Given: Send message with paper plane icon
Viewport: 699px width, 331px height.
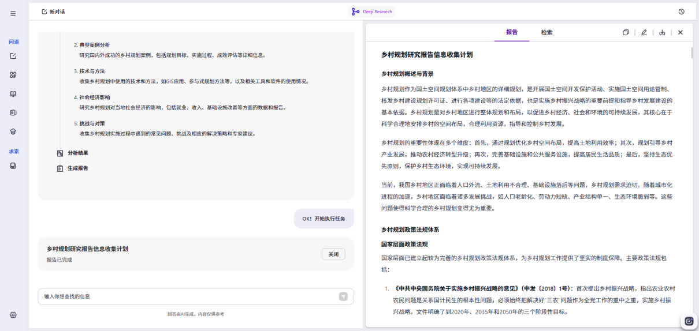Looking at the screenshot, I should point(343,296).
